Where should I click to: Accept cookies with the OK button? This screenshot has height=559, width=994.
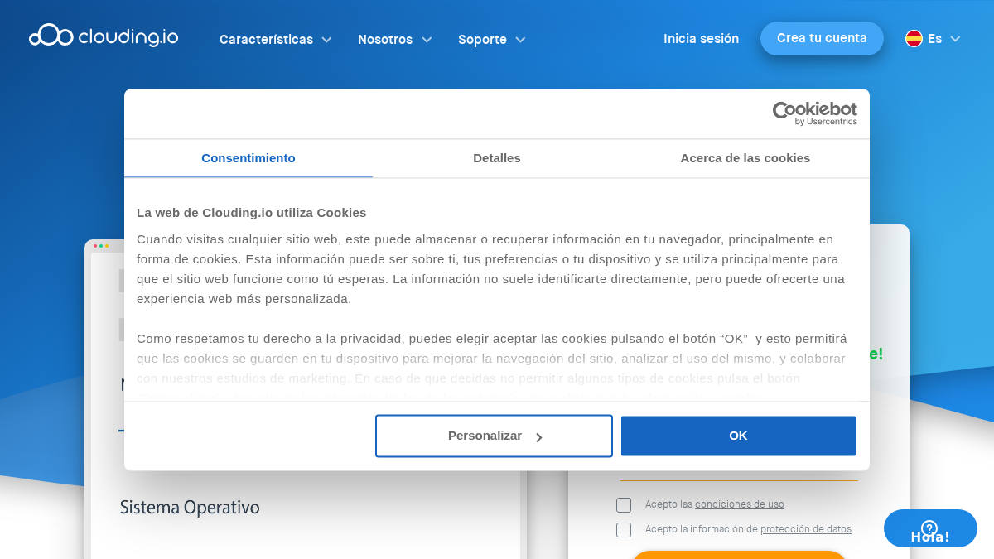pos(738,436)
